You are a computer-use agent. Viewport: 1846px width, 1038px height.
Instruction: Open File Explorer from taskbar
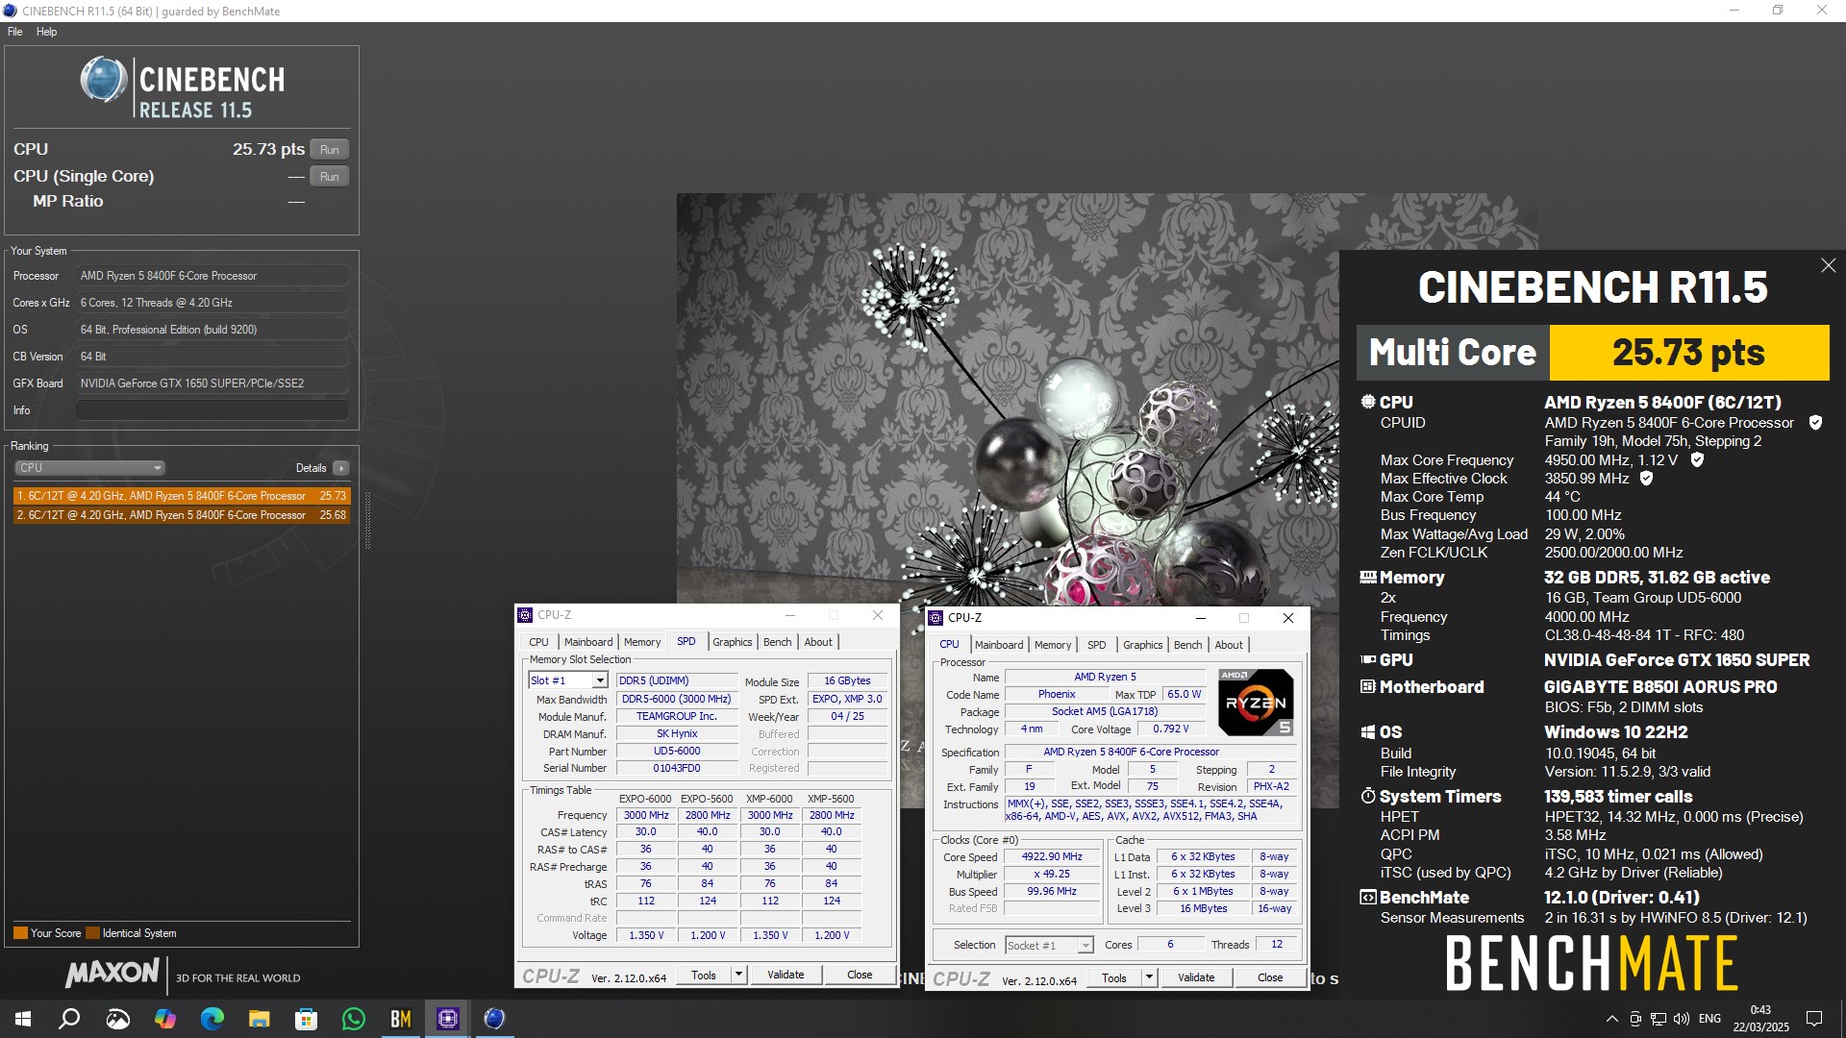point(259,1019)
